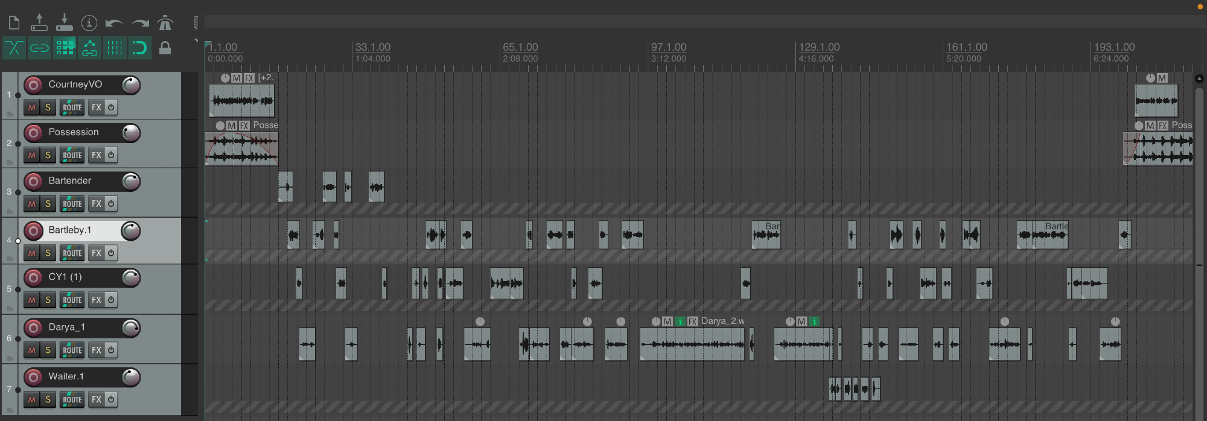This screenshot has width=1207, height=421.
Task: Bypass FX on the Bartleby.1 track
Action: 111,253
